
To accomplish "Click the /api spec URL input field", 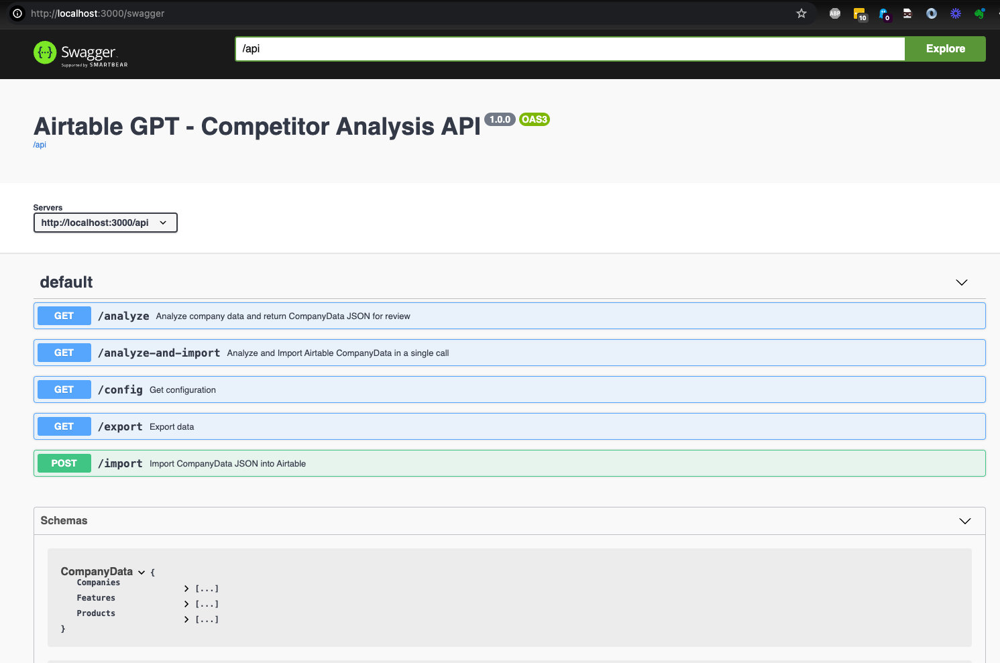I will (x=570, y=49).
